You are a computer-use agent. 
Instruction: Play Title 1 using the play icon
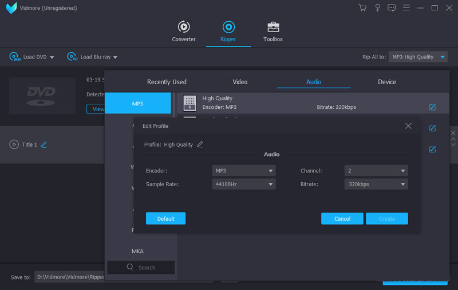[x=14, y=144]
